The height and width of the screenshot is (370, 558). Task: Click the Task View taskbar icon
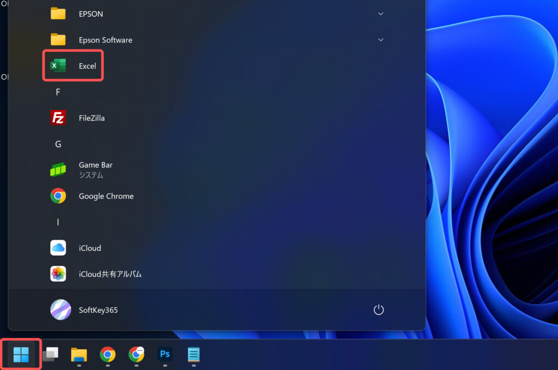pyautogui.click(x=50, y=355)
